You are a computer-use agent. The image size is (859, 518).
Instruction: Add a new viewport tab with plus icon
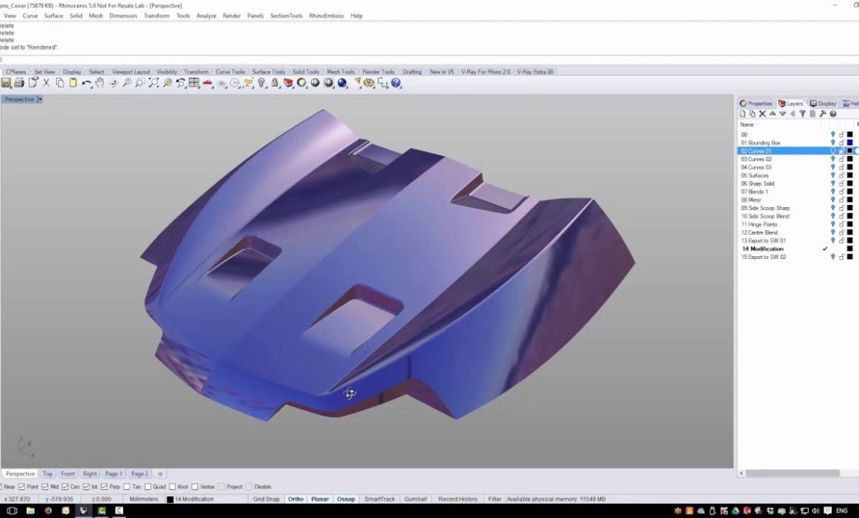[160, 474]
